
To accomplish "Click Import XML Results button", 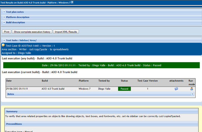I will 66,32.
